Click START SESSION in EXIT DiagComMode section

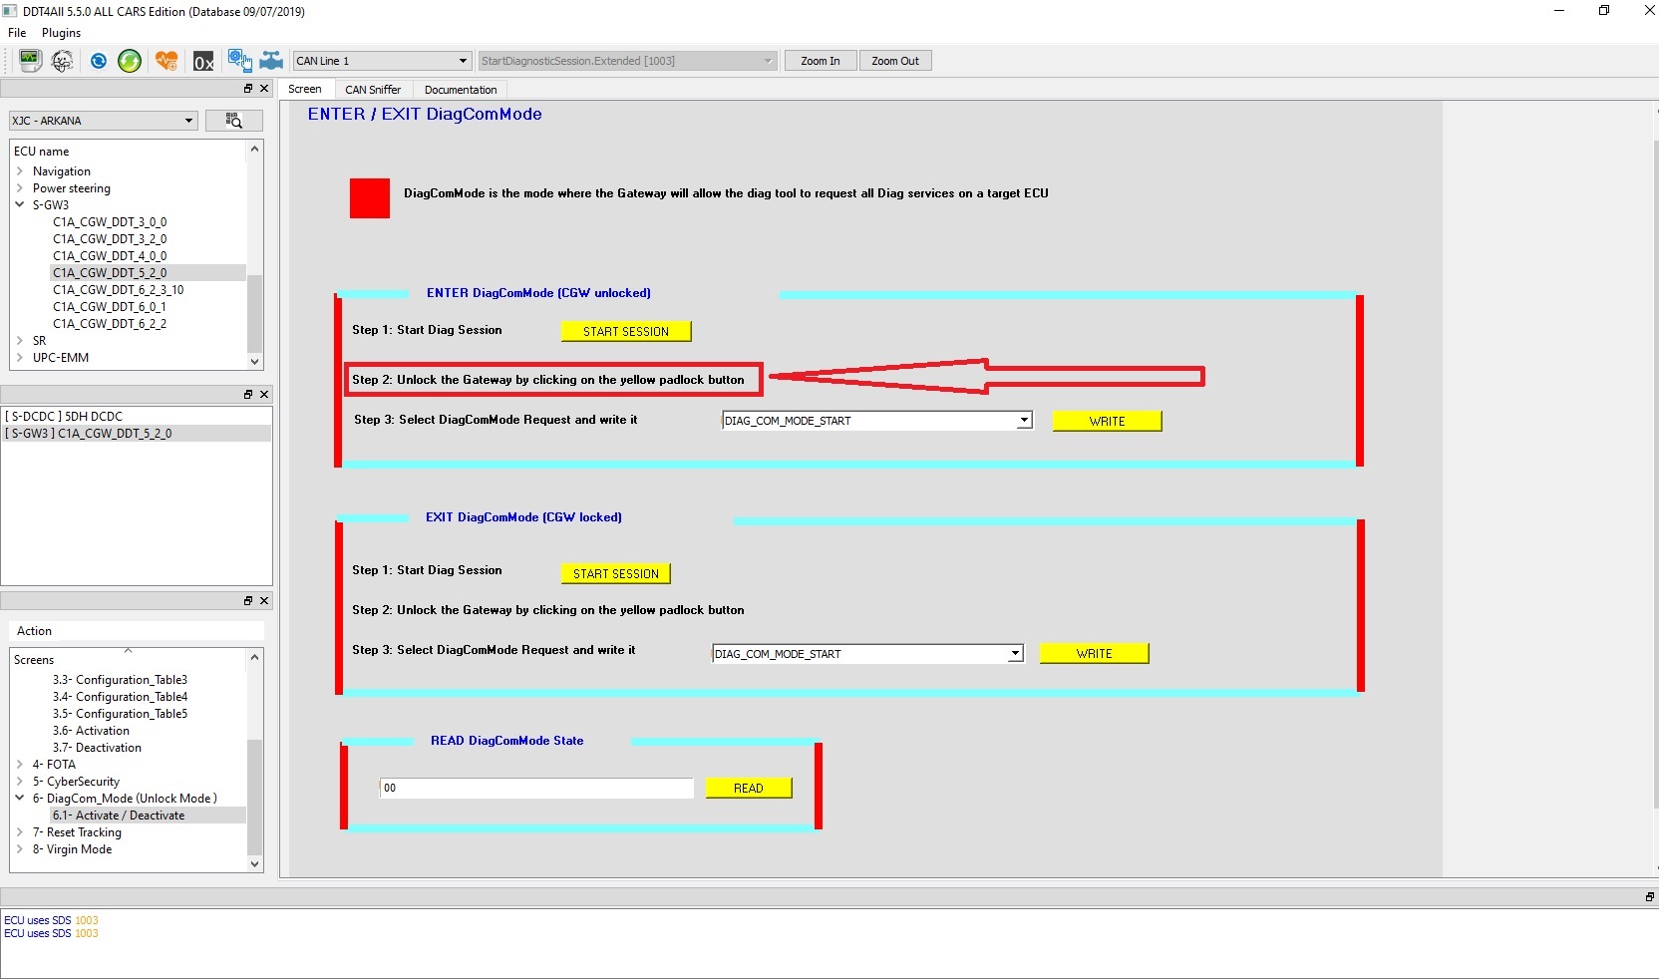(616, 573)
